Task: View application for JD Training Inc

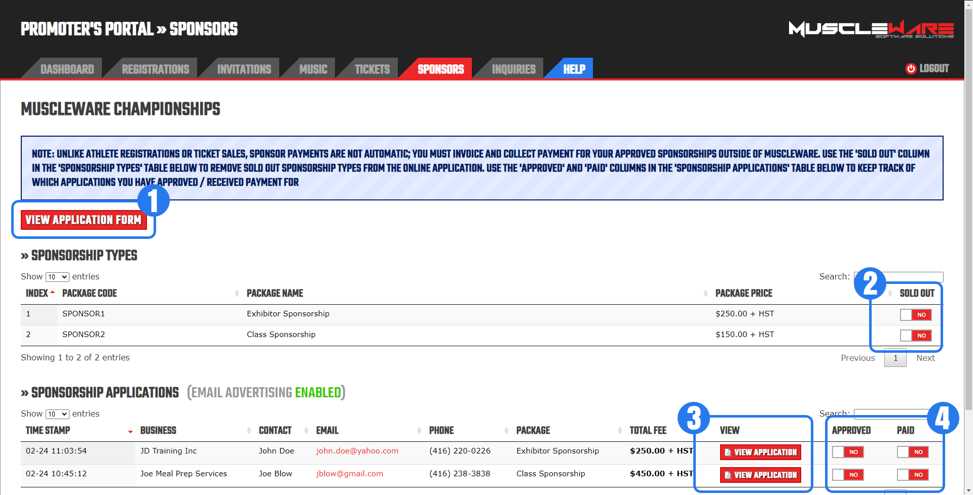Action: 760,452
